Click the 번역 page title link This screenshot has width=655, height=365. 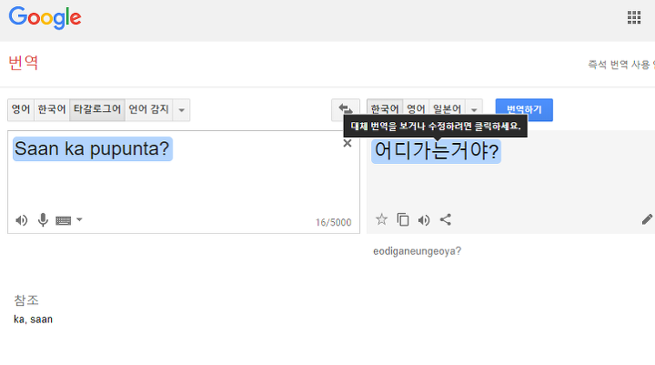pyautogui.click(x=24, y=63)
